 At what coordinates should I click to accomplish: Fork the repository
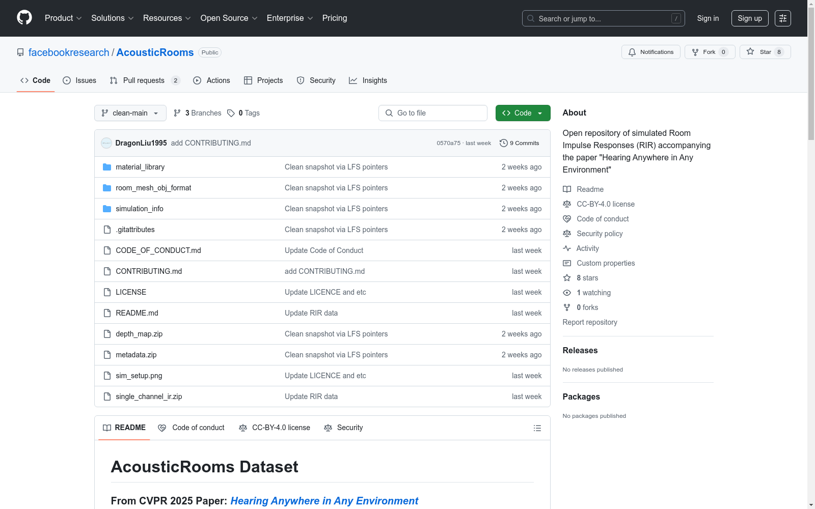point(710,52)
